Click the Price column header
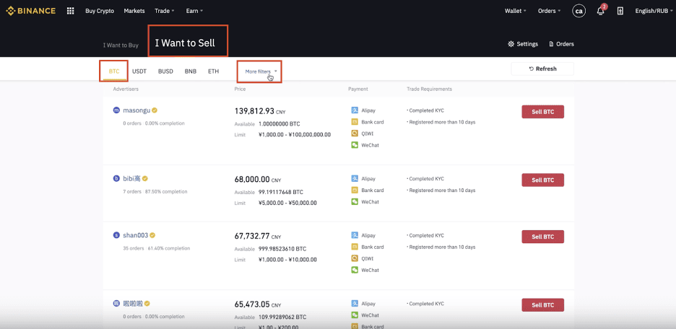The image size is (676, 329). (240, 89)
